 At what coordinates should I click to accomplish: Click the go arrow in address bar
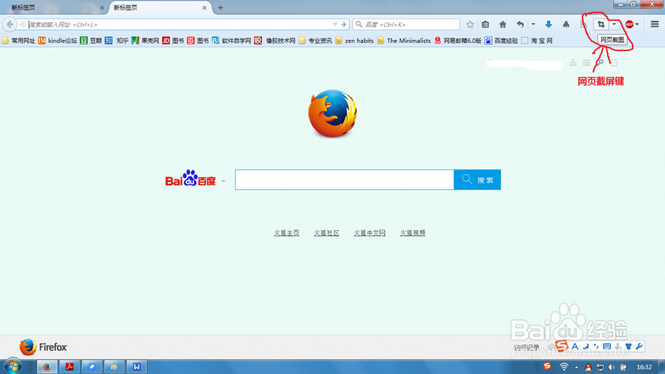344,25
